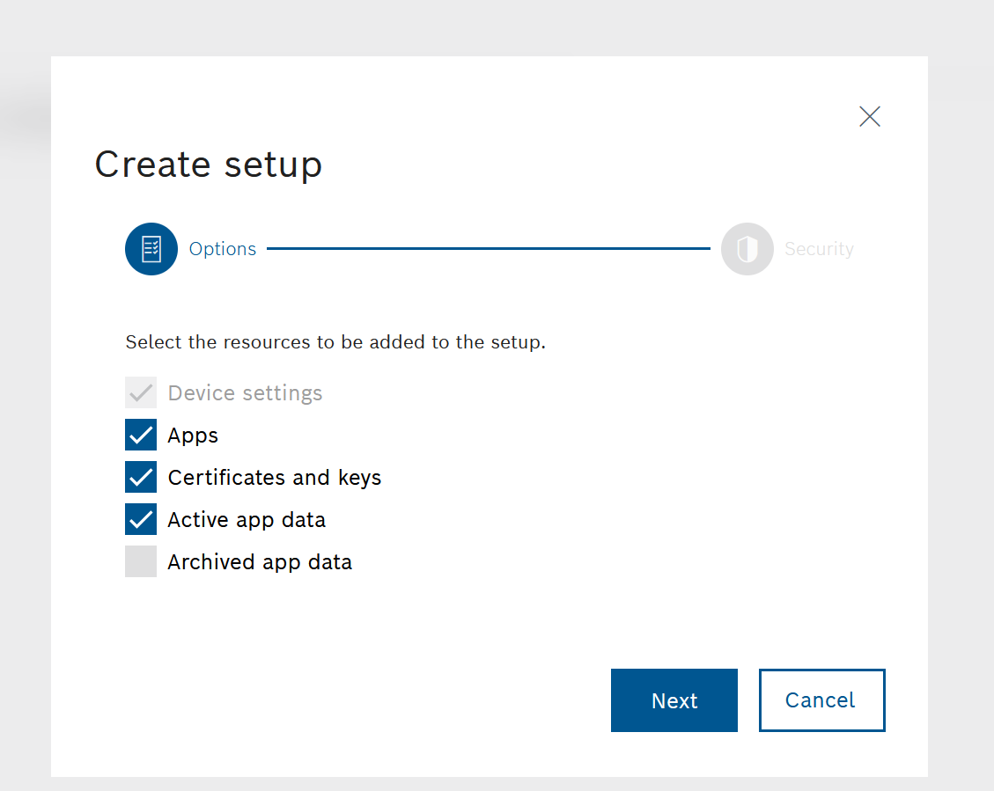994x791 pixels.
Task: Close the Create setup dialog
Action: click(870, 116)
